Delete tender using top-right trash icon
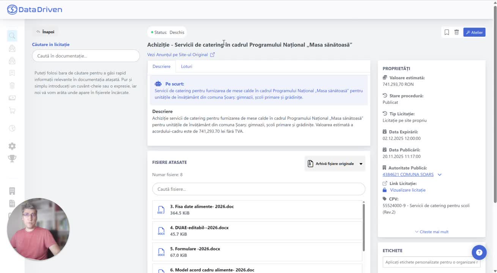This screenshot has width=497, height=273. (456, 32)
